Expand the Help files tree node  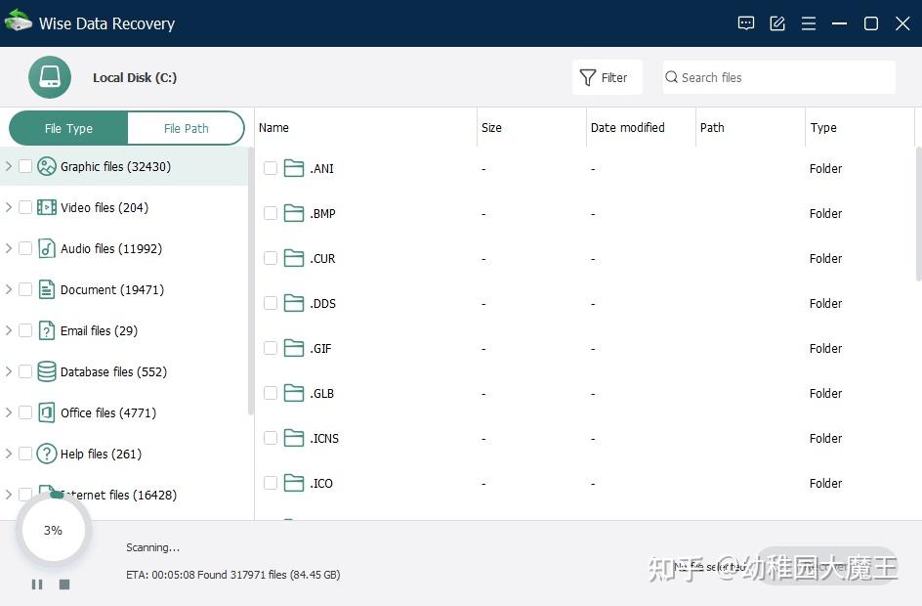pos(8,454)
